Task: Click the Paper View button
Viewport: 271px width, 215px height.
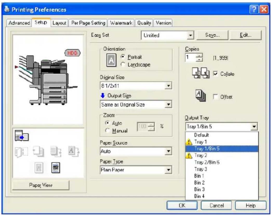Action: tap(41, 185)
